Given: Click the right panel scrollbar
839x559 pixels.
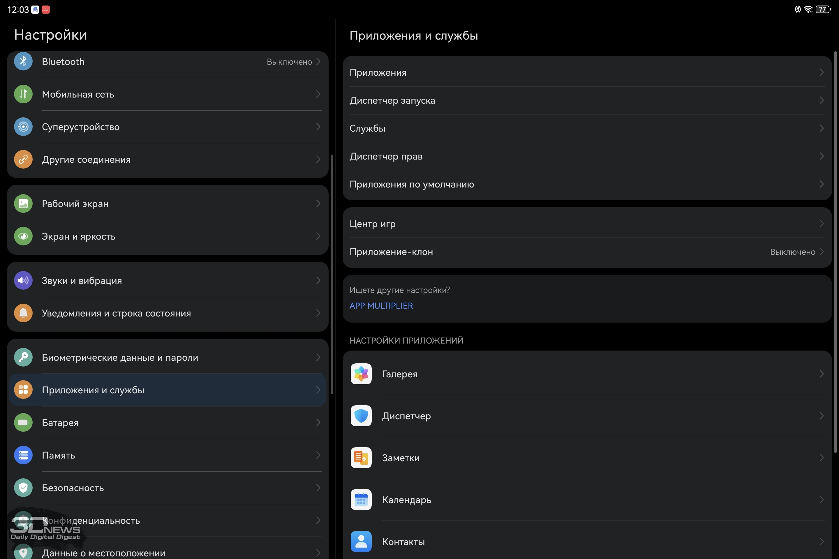Looking at the screenshot, I should click(x=836, y=252).
